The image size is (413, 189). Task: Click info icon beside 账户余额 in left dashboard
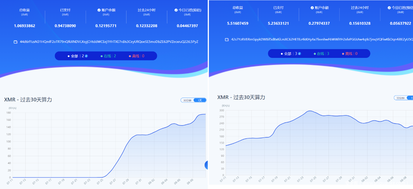(99, 10)
